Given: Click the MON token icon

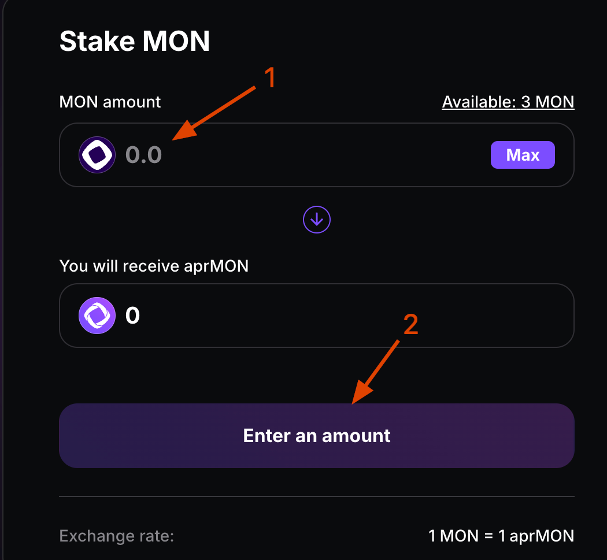Looking at the screenshot, I should point(96,155).
